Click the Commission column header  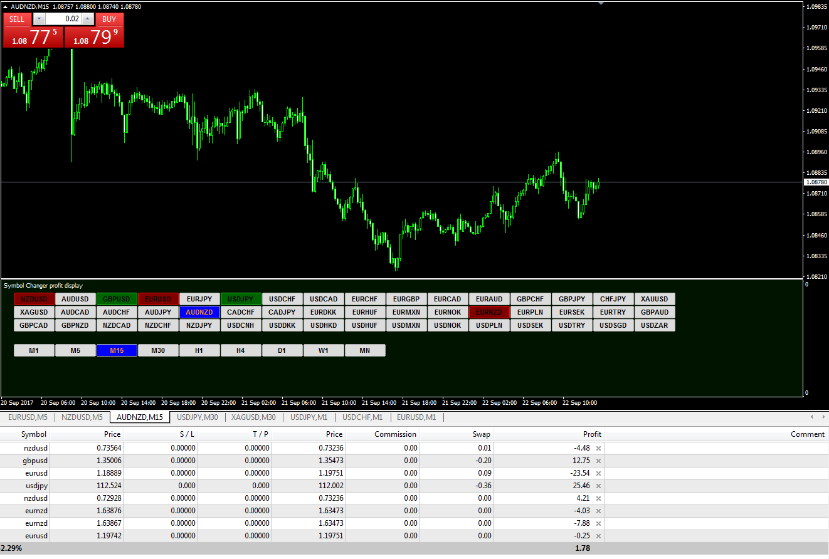382,434
